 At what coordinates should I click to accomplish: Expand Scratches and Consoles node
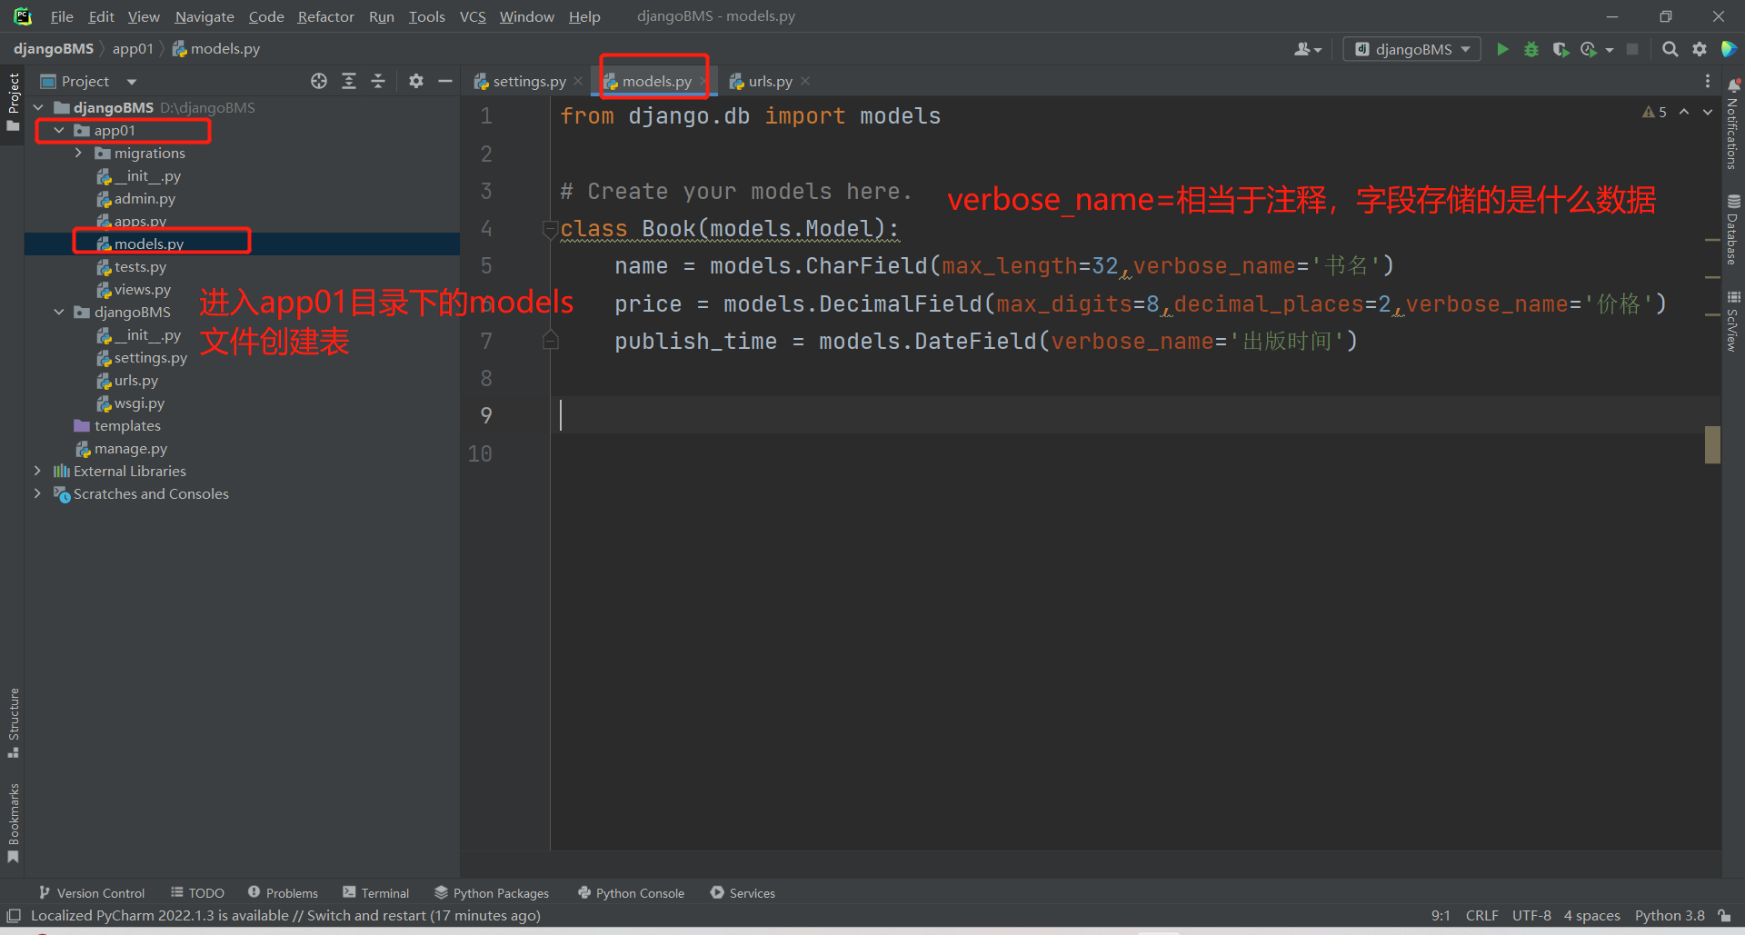tap(38, 493)
